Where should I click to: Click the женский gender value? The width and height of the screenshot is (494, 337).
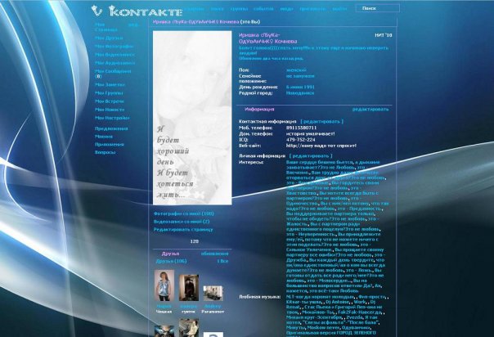click(296, 70)
